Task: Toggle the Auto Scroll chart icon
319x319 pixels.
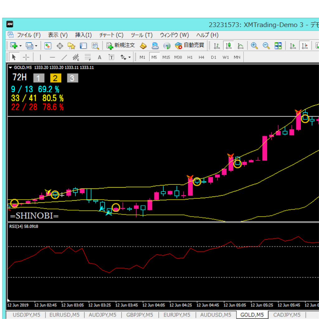Action: point(293,46)
